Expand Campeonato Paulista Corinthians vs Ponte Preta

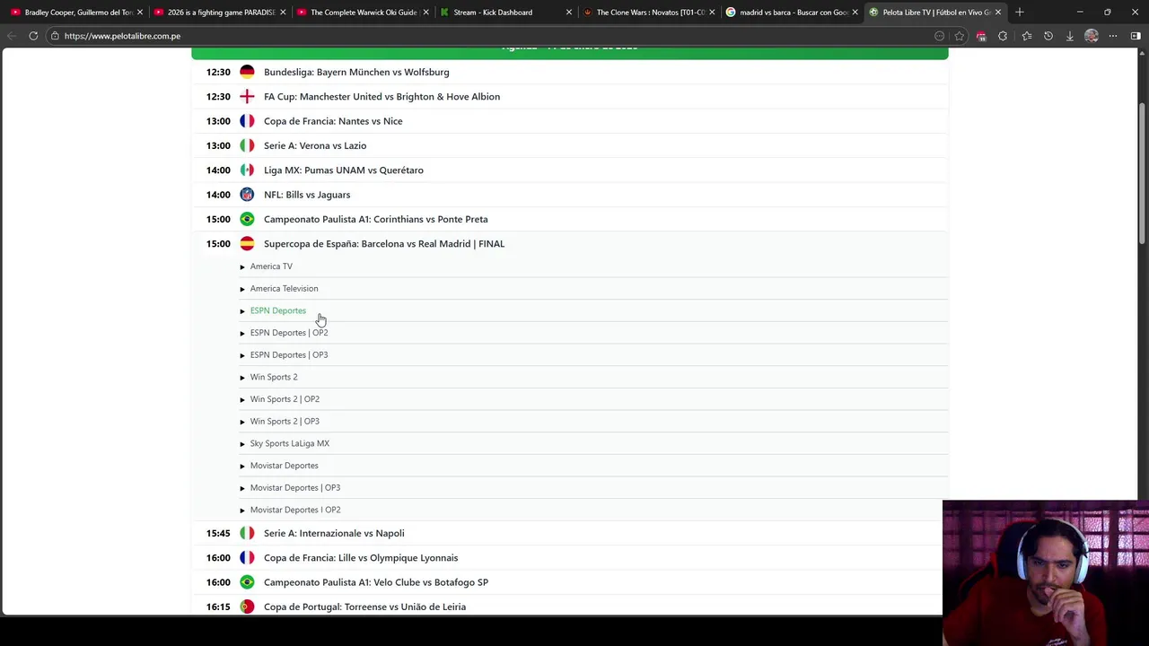pyautogui.click(x=569, y=219)
